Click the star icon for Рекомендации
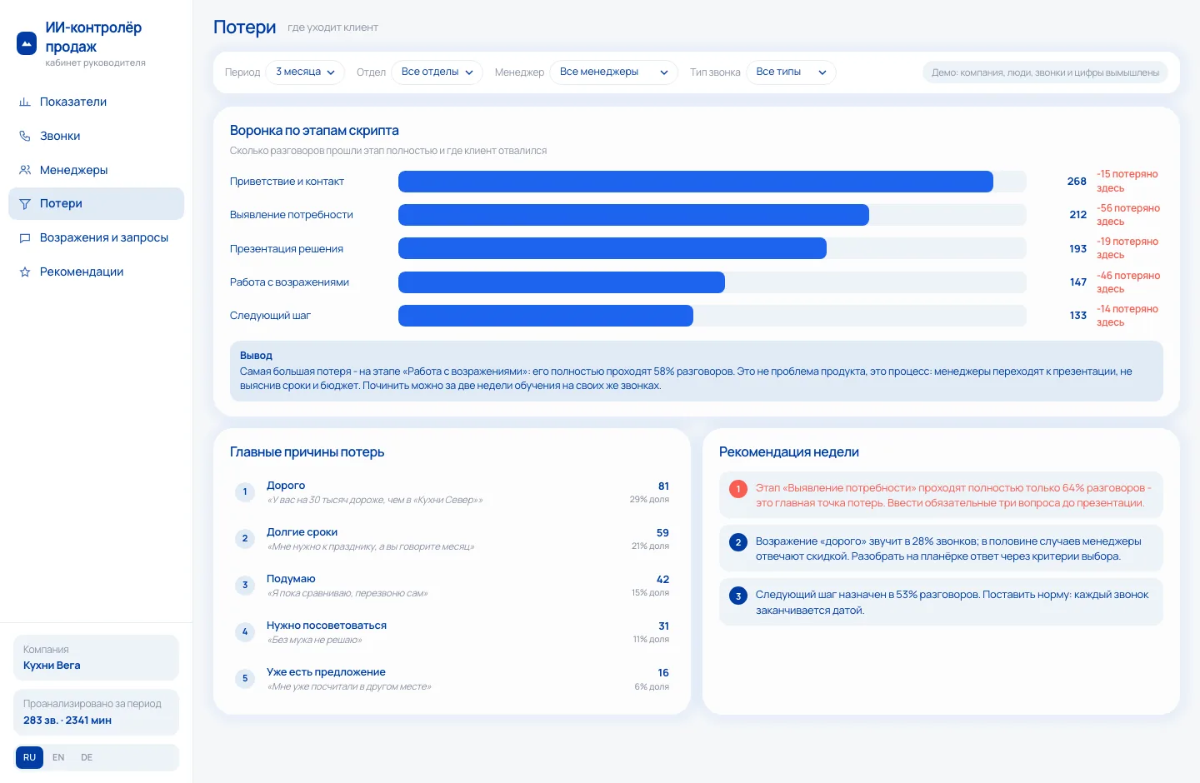The height and width of the screenshot is (783, 1200). [x=25, y=272]
